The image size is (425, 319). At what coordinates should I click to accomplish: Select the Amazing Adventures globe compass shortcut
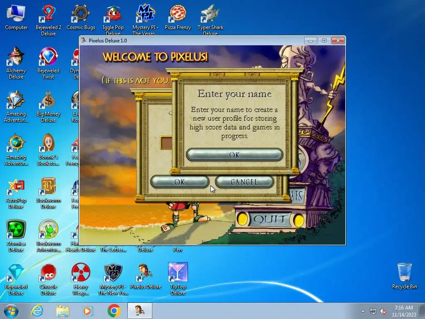click(16, 150)
